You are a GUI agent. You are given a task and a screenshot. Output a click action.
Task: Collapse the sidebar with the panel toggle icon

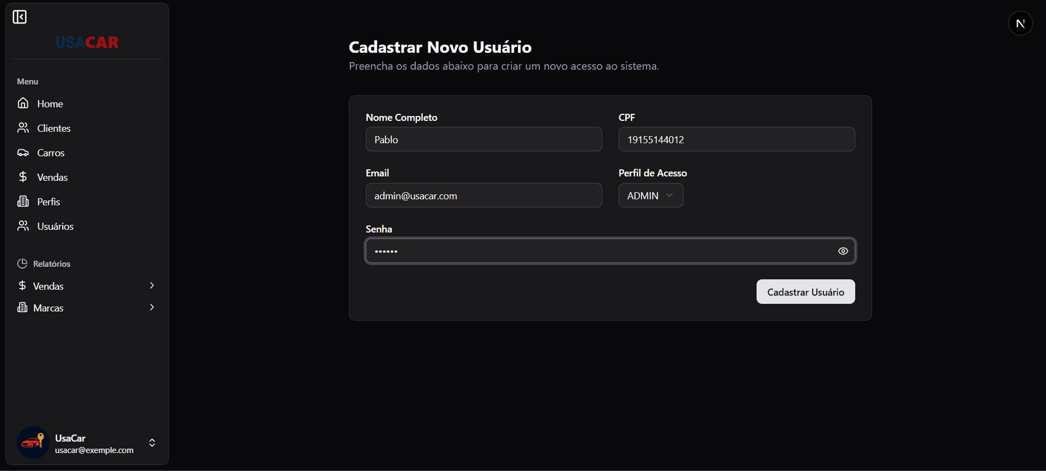pyautogui.click(x=20, y=17)
